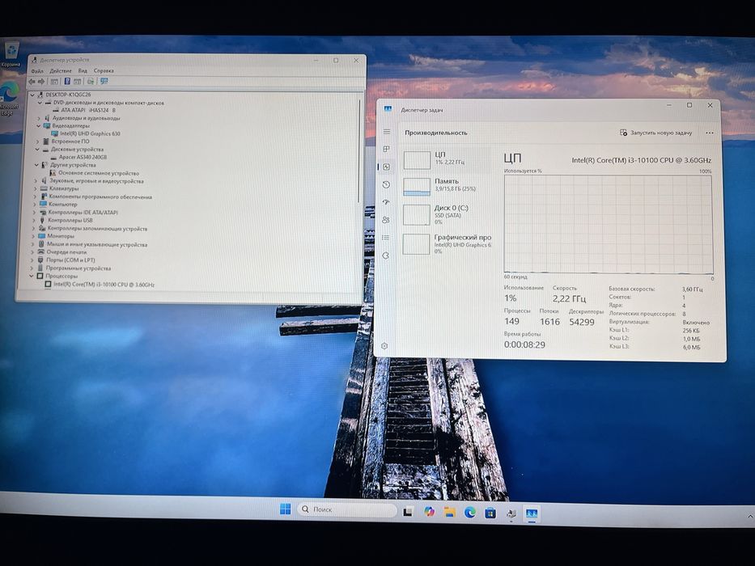This screenshot has height=566, width=755.
Task: Open File Explorer folder on taskbar
Action: [x=450, y=512]
